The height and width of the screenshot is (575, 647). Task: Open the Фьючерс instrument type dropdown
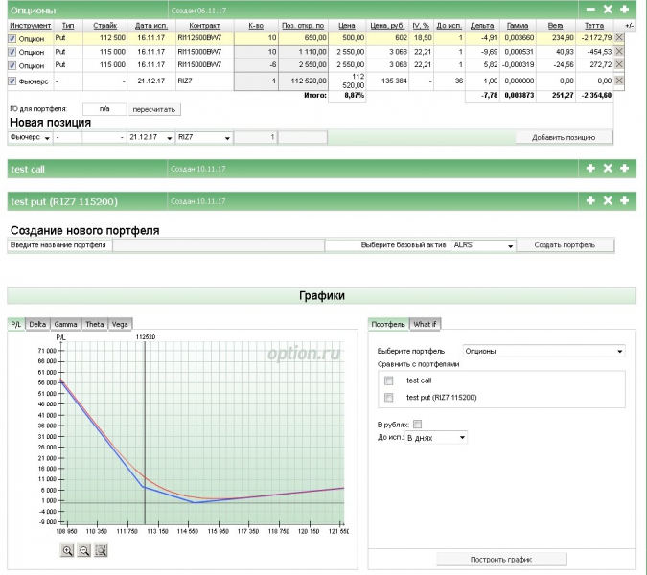coord(29,137)
